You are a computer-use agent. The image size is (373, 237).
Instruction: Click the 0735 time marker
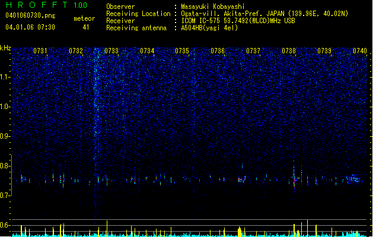182,51
